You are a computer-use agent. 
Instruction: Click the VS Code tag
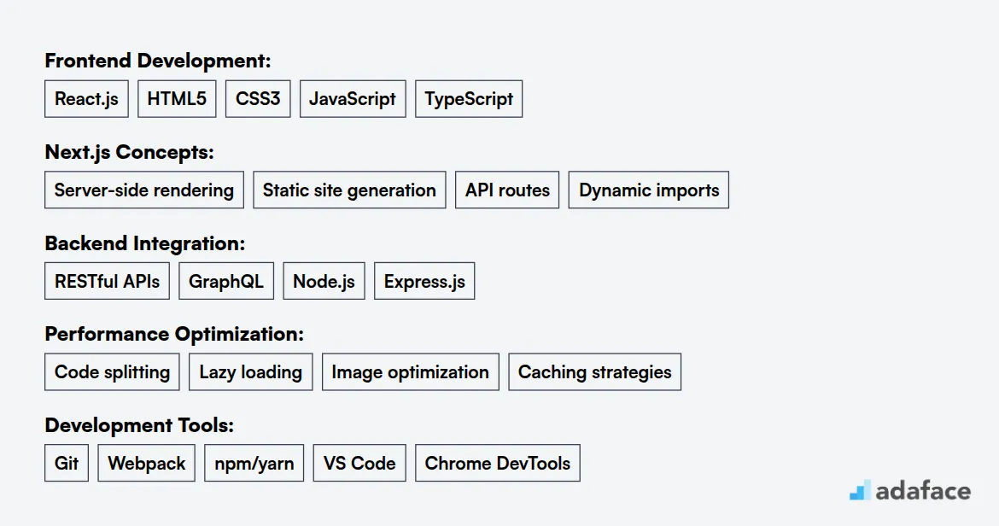click(359, 463)
